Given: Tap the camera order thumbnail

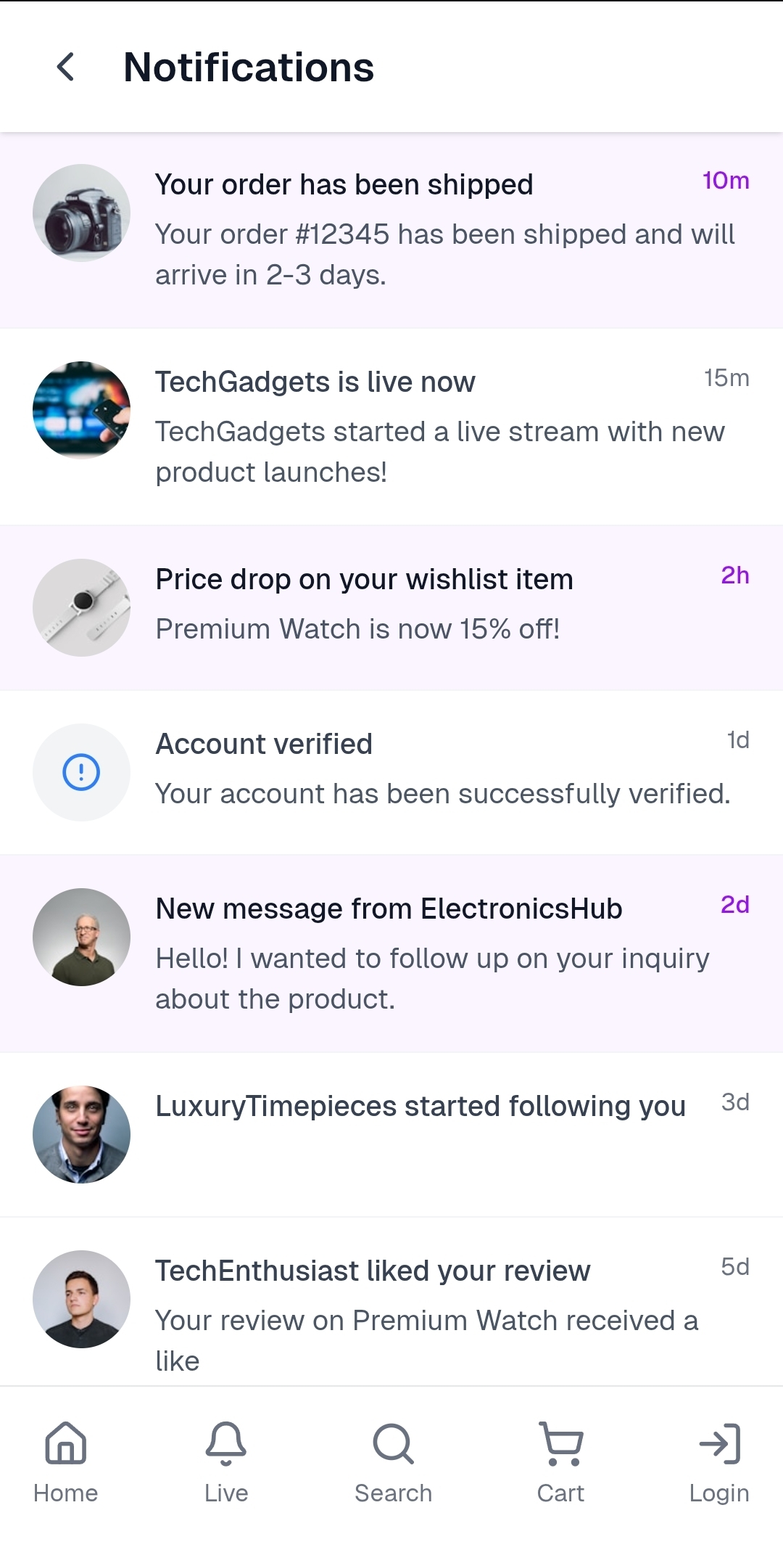Looking at the screenshot, I should tap(82, 213).
